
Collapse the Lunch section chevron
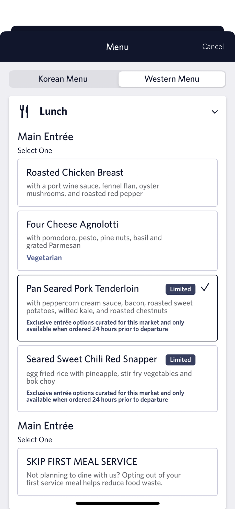[215, 112]
